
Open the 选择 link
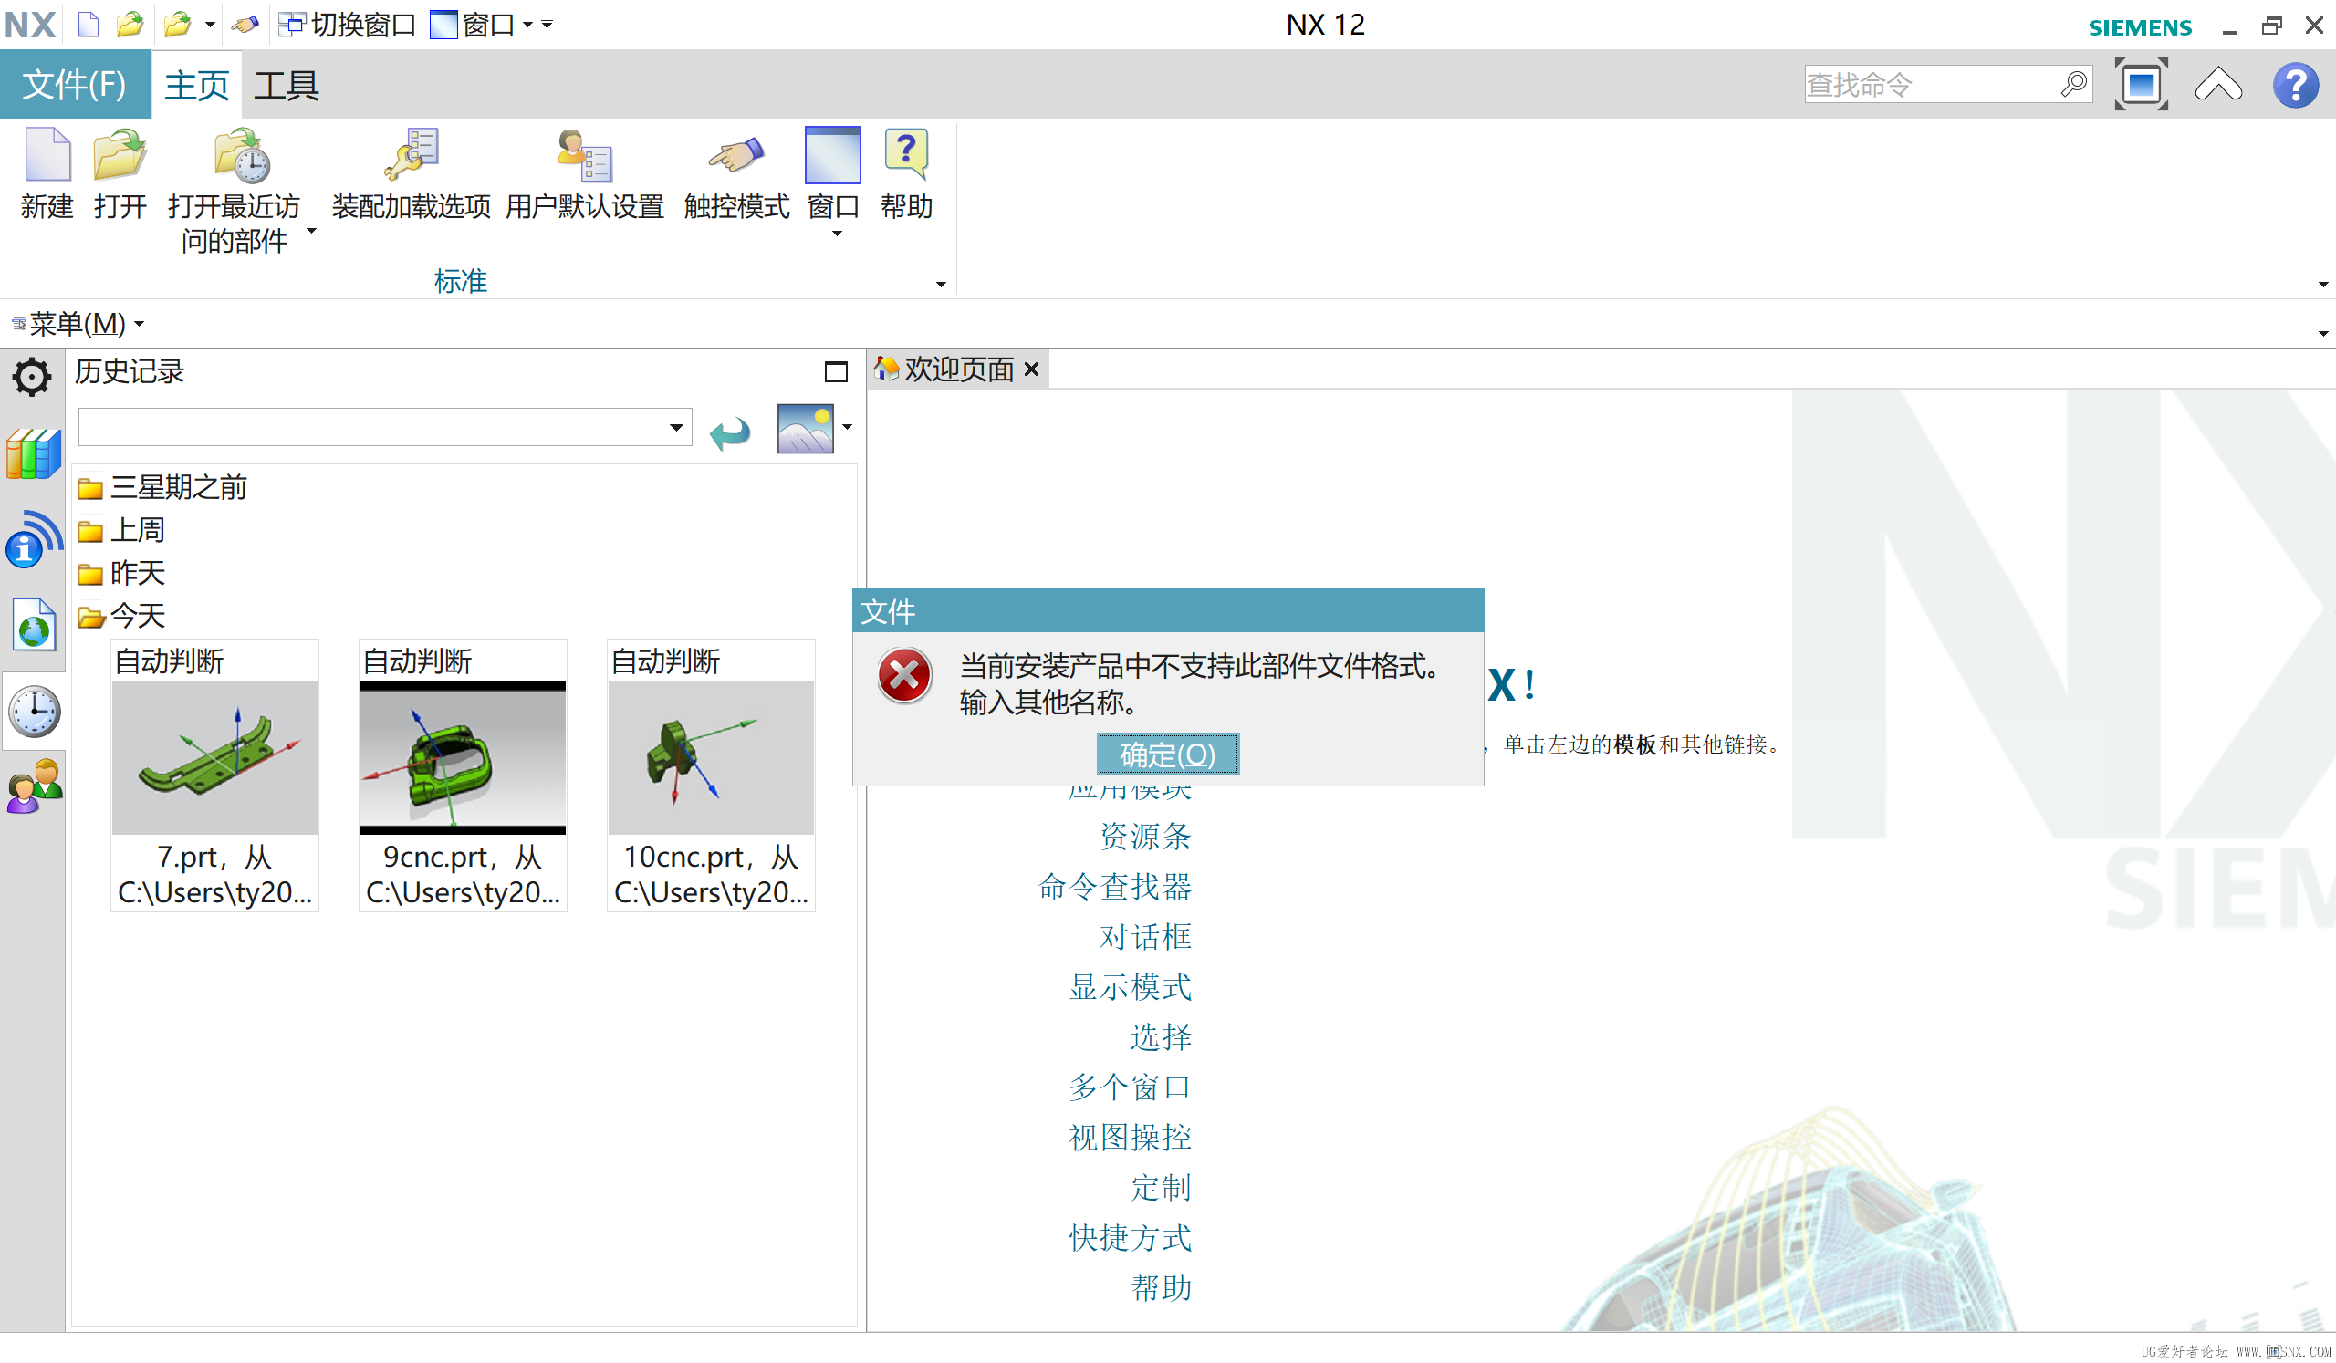(x=1161, y=1036)
